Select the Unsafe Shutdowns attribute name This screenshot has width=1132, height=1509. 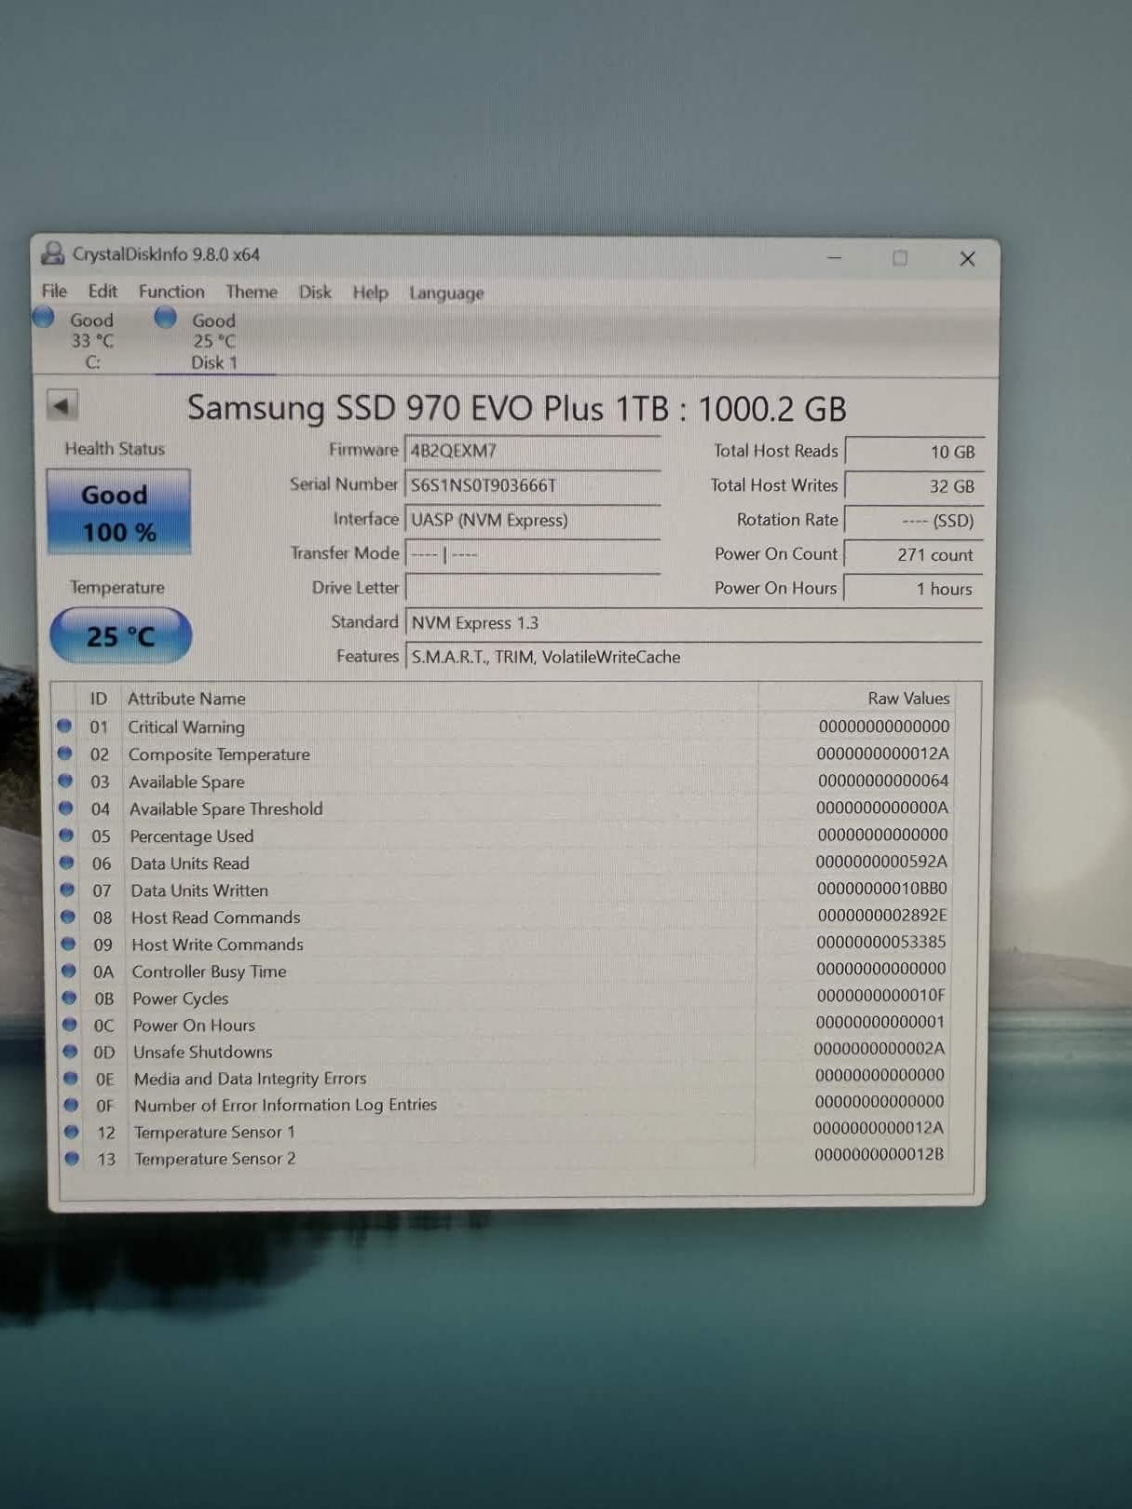(x=203, y=1052)
